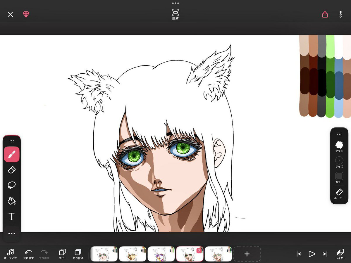351x263 pixels.
Task: Select frame 6 in the timeline
Action: coord(161,254)
